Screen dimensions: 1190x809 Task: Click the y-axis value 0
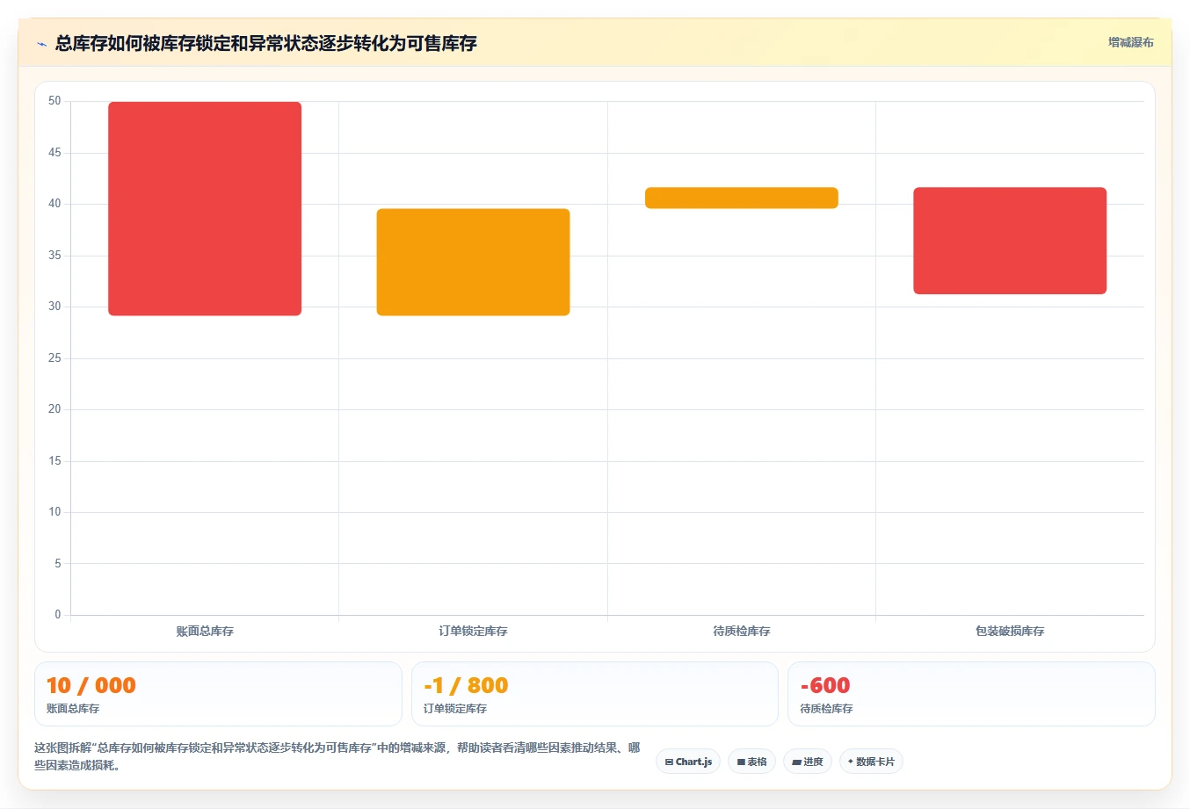pyautogui.click(x=58, y=615)
